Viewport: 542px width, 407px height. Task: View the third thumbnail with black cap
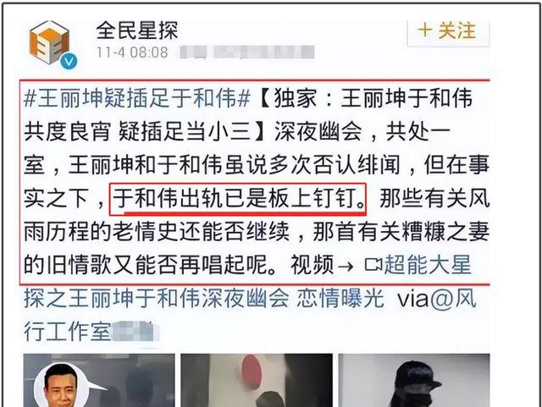(414, 380)
